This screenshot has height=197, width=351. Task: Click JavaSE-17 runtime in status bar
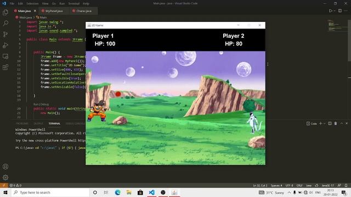coord(328,186)
